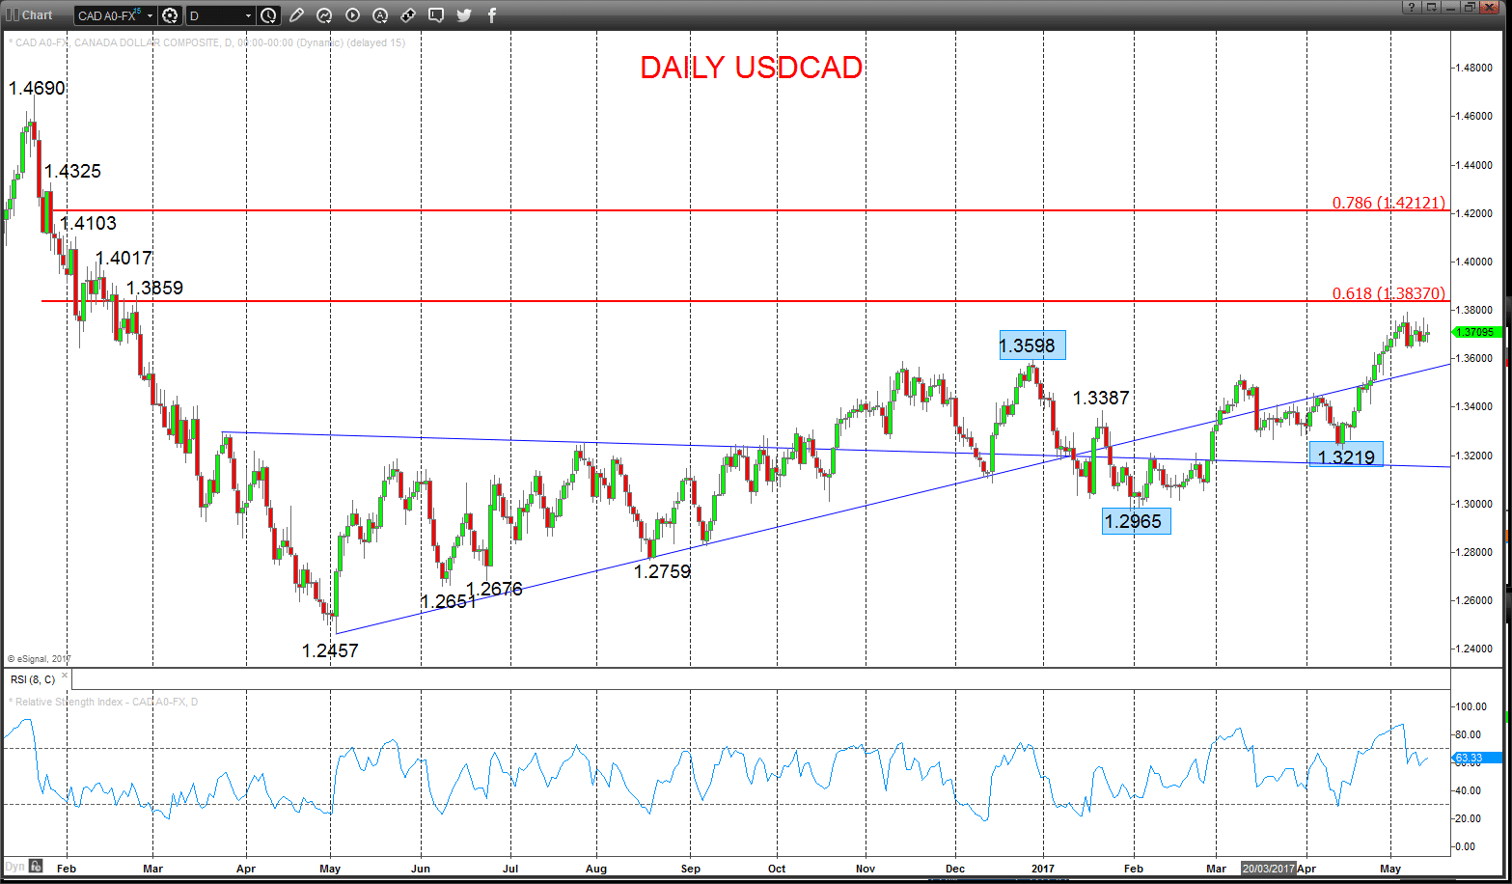Click the 1.4690 high price label
This screenshot has height=884, width=1512.
pos(37,89)
